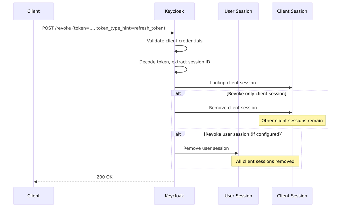Click the bottom User Session box
Viewport: 345px width, 210px height.
[x=238, y=196]
